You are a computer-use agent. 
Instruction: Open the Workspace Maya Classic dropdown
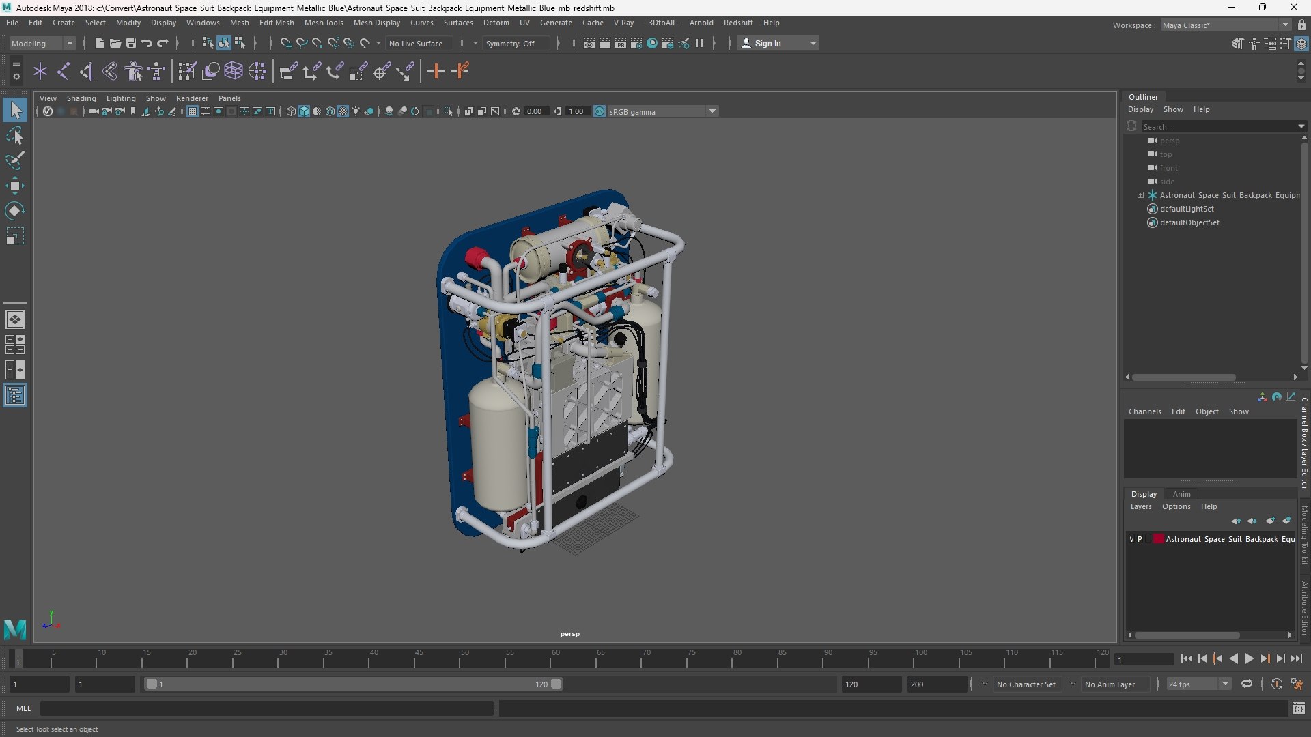(1225, 25)
